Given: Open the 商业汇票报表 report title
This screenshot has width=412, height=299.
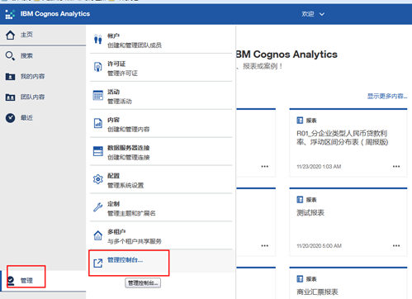Looking at the screenshot, I should [317, 292].
